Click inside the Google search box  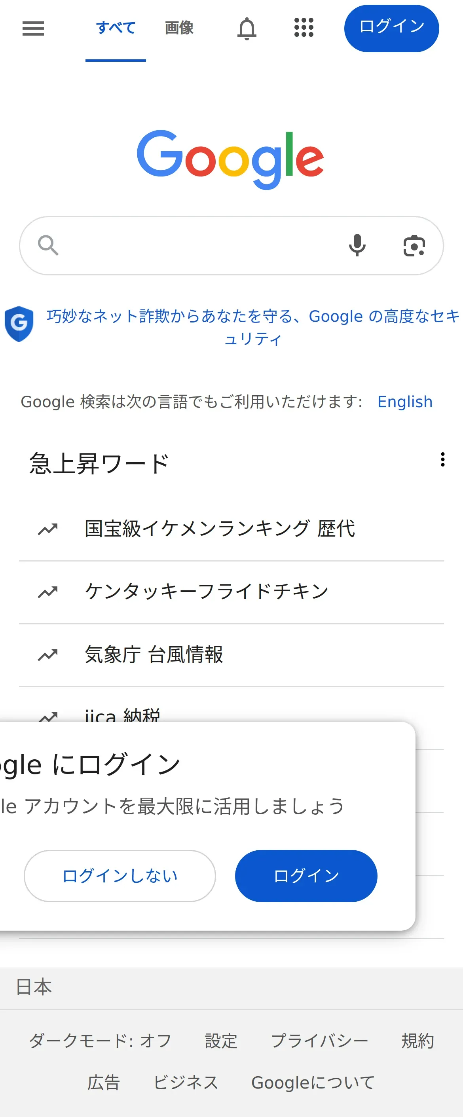point(199,245)
